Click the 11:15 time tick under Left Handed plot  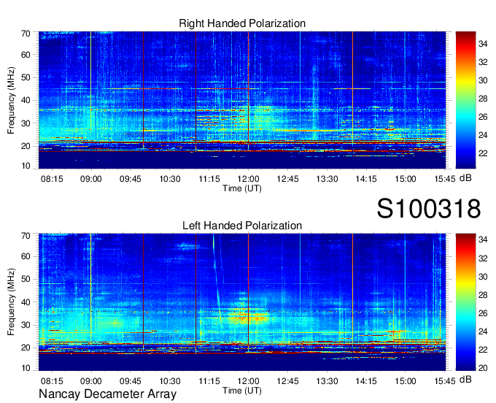(209, 381)
